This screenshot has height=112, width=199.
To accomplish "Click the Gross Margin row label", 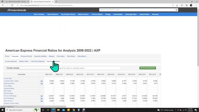I will [x=8, y=86].
